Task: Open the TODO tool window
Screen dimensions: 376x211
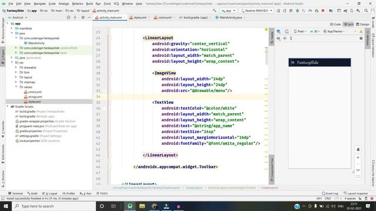Action: [102, 193]
